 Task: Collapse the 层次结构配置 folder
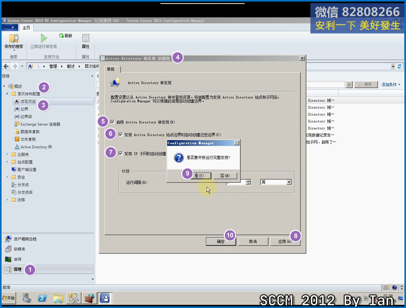pyautogui.click(x=7, y=94)
